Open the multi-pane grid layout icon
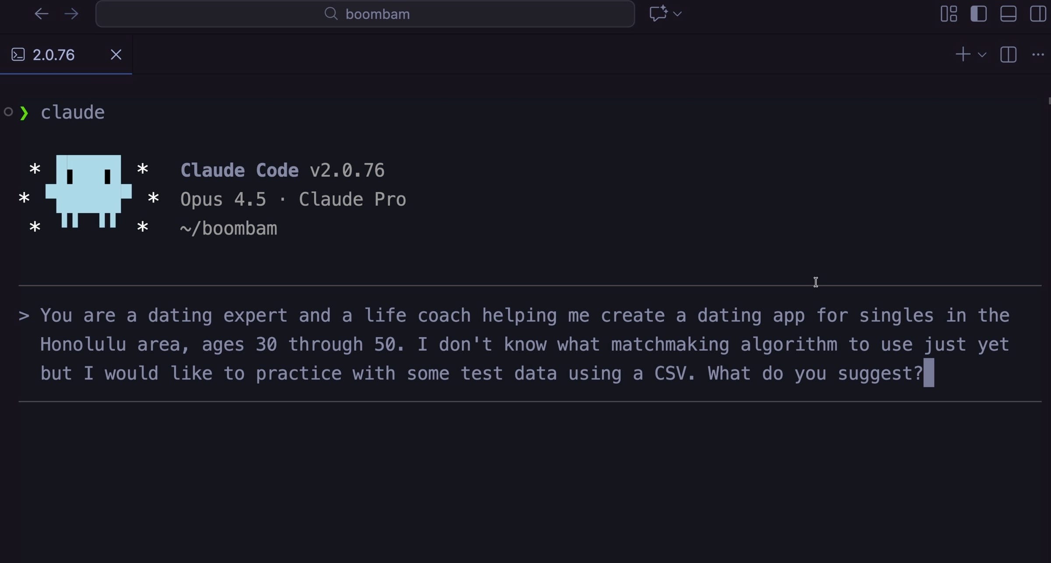Image resolution: width=1051 pixels, height=563 pixels. pos(949,14)
